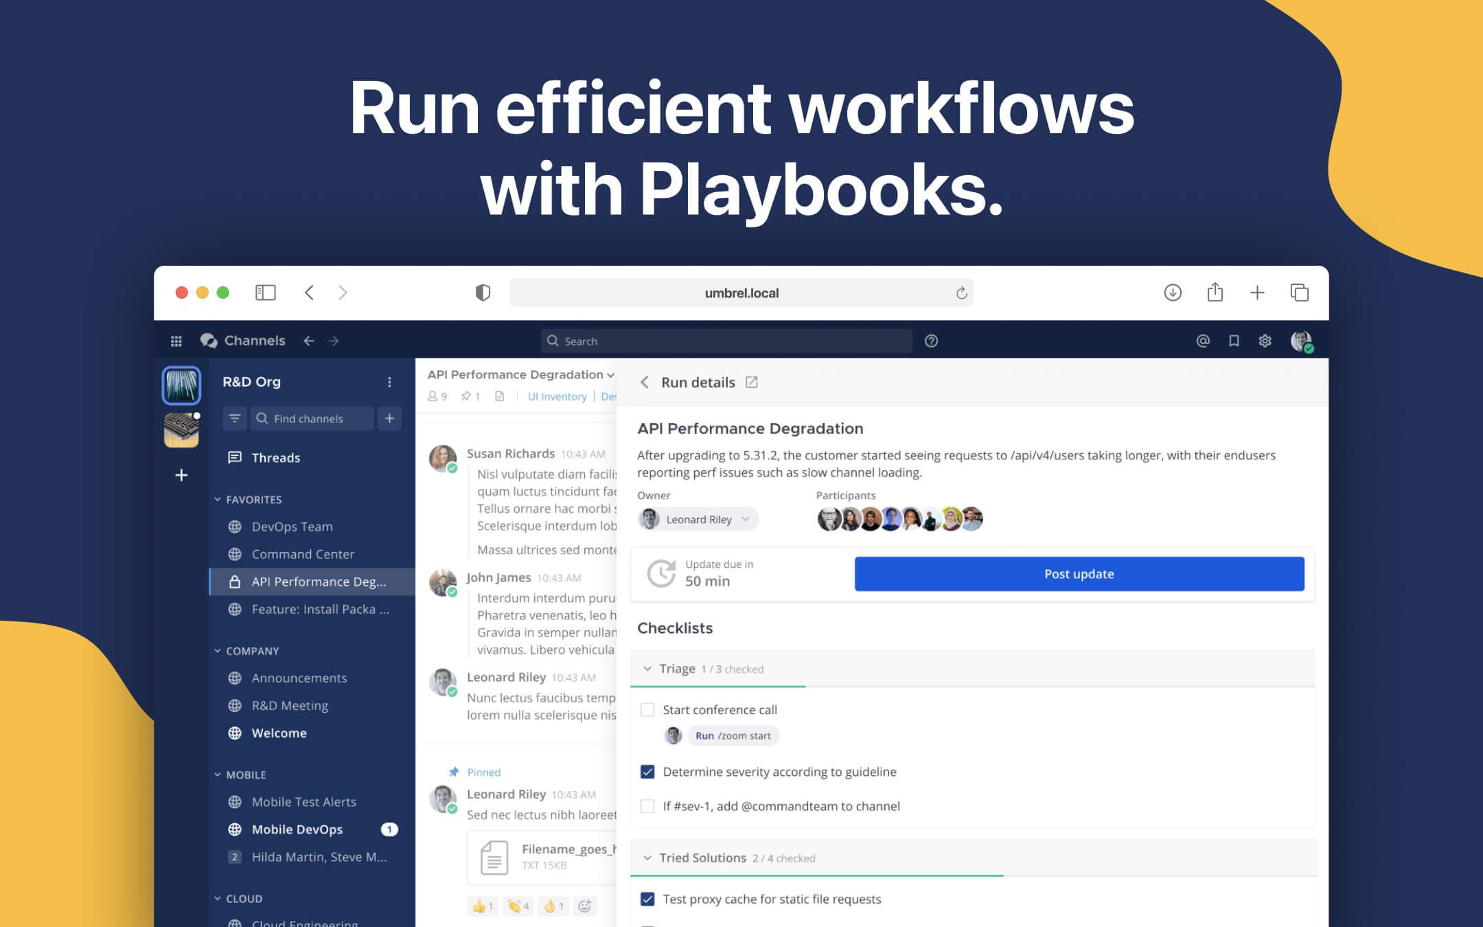Add new channel with plus button

point(389,418)
